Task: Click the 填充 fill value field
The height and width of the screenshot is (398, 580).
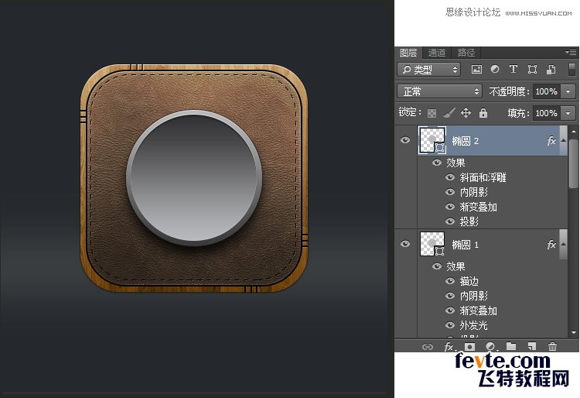Action: pyautogui.click(x=546, y=113)
